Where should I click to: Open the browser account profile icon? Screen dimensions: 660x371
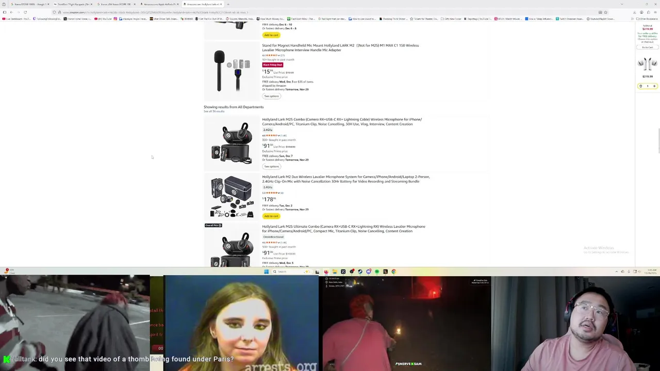641,12
